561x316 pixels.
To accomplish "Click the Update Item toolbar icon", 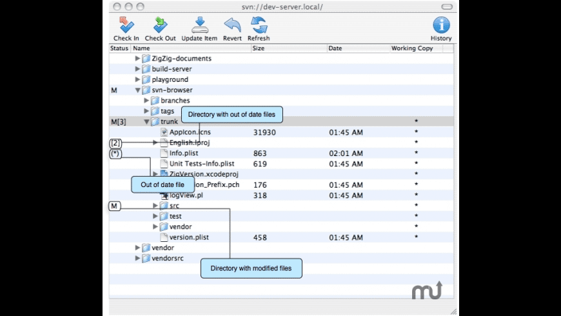I will tap(200, 25).
